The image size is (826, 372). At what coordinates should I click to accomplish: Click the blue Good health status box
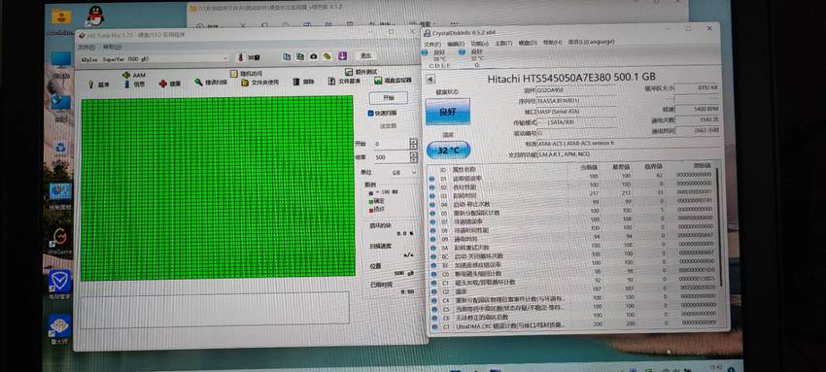(447, 112)
